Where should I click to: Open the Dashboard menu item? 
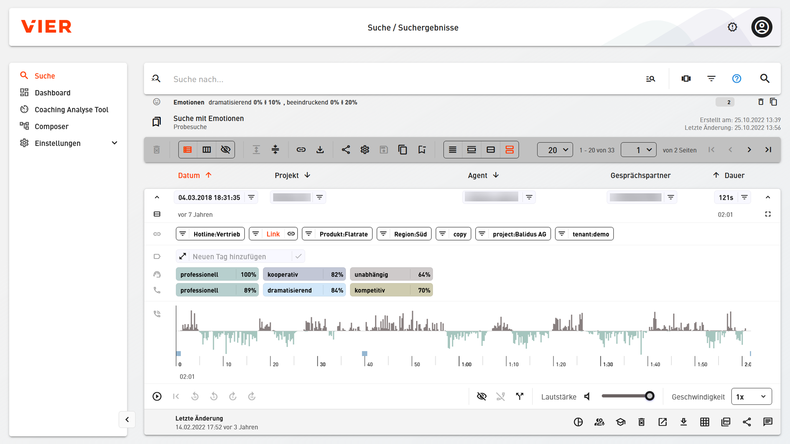(52, 93)
